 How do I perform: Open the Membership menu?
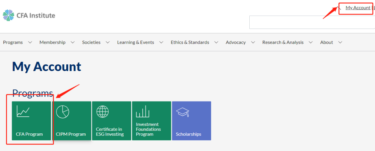pyautogui.click(x=52, y=43)
